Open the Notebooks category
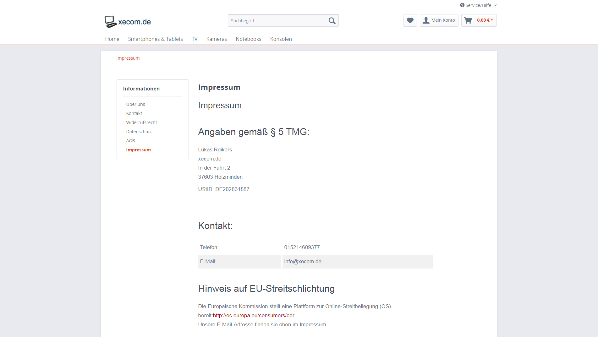 click(248, 39)
